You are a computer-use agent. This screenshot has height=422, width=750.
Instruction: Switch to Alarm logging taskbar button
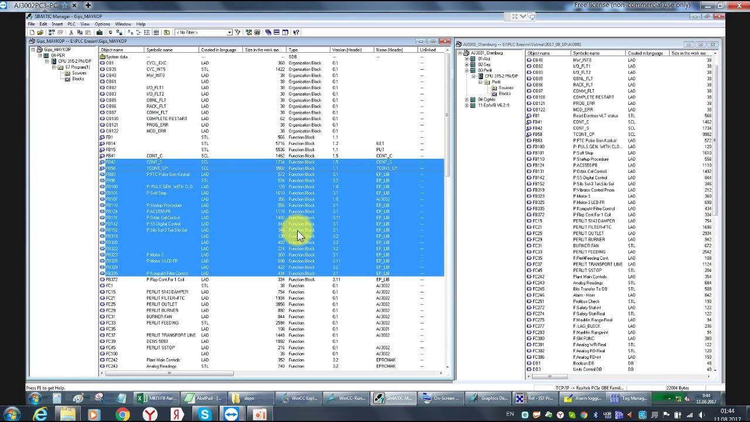point(581,399)
